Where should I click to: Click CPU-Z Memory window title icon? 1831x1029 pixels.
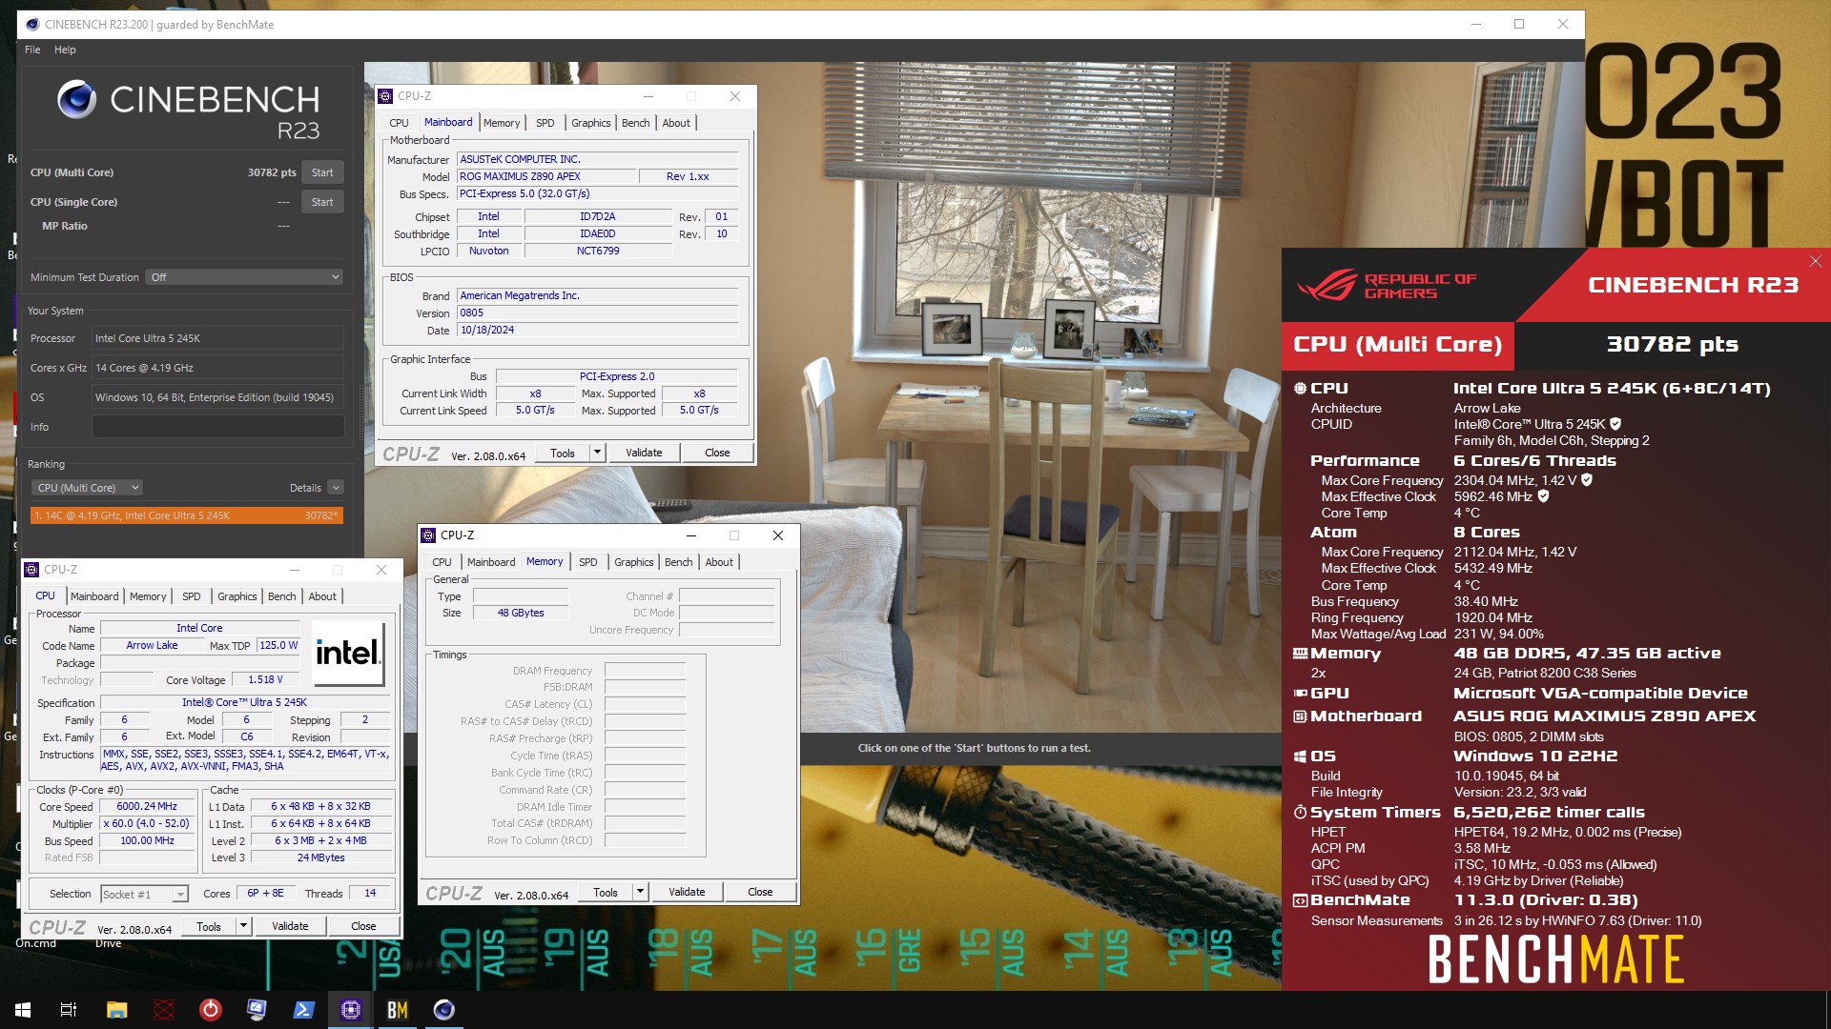click(x=428, y=535)
